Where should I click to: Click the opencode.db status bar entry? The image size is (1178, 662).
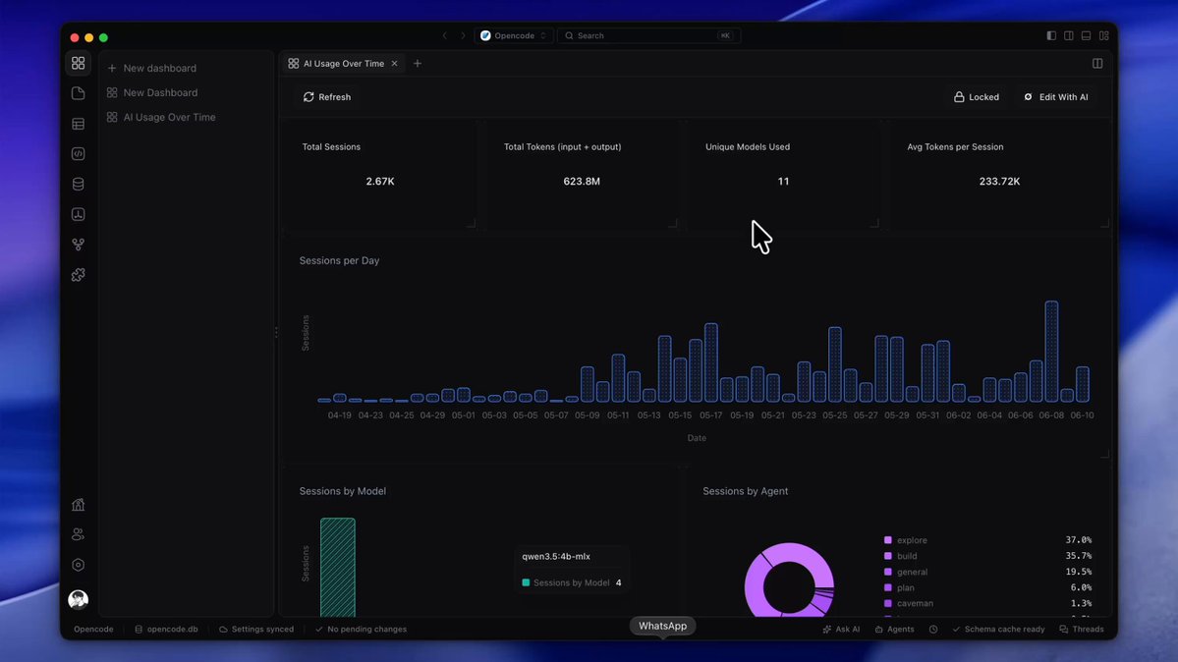point(166,630)
